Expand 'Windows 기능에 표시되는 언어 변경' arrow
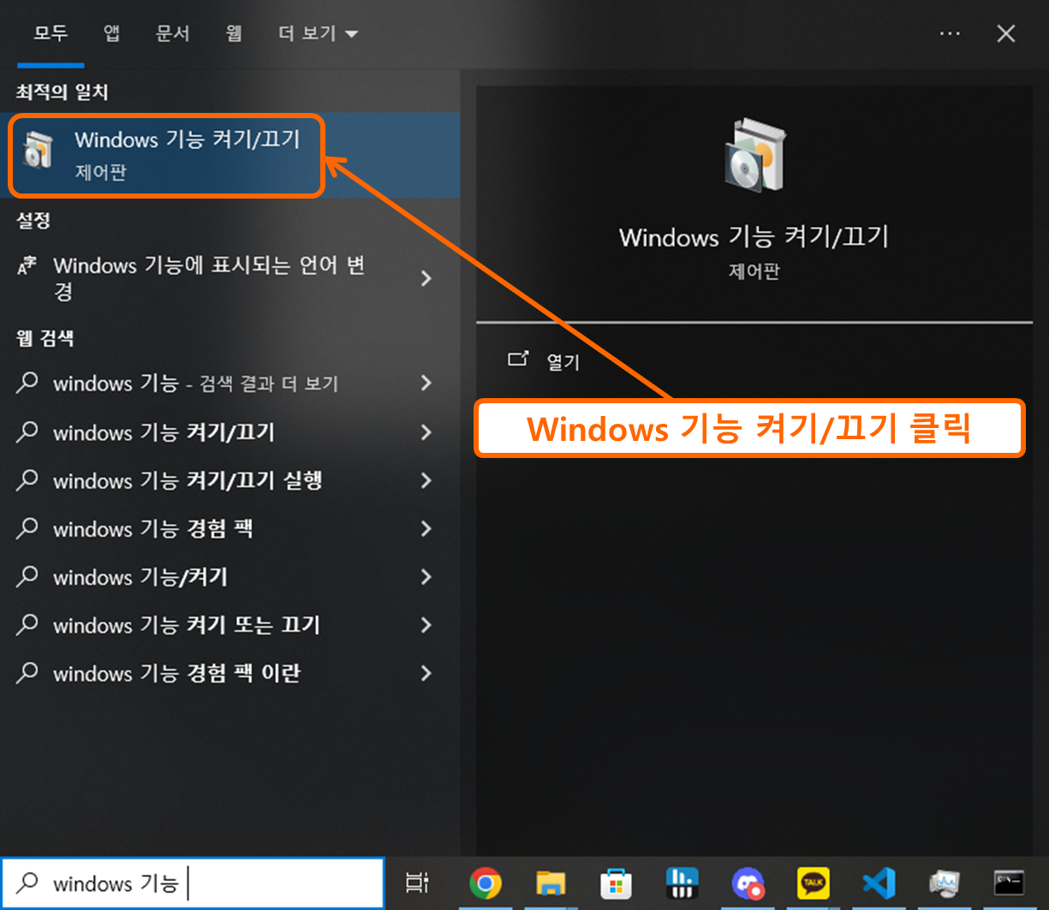 (x=426, y=278)
